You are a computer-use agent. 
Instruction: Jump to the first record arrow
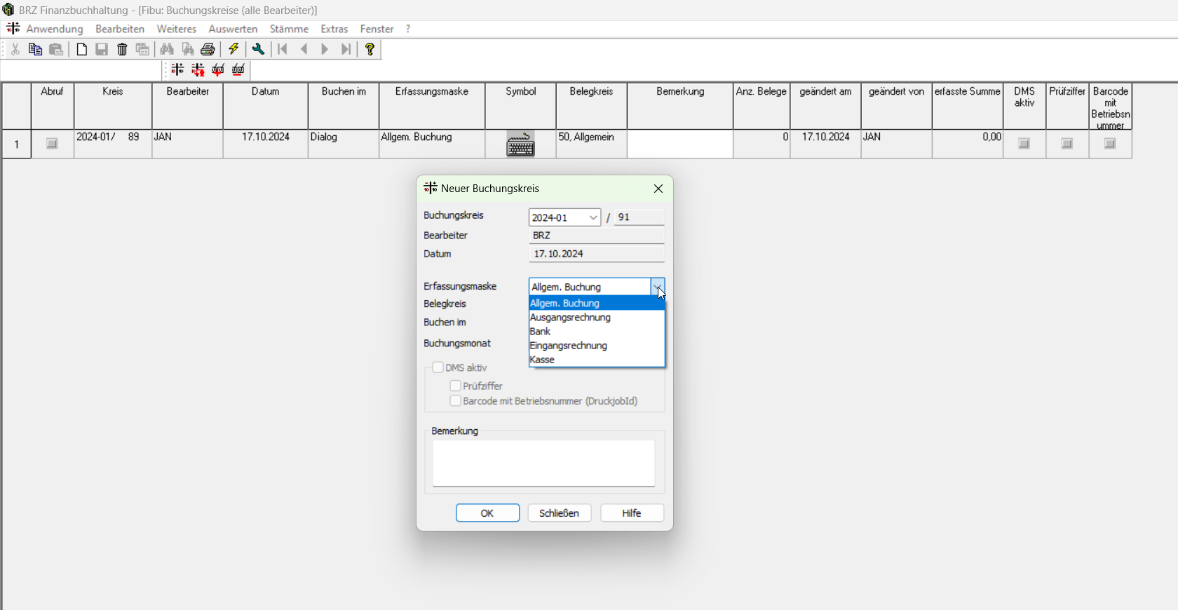pyautogui.click(x=283, y=50)
